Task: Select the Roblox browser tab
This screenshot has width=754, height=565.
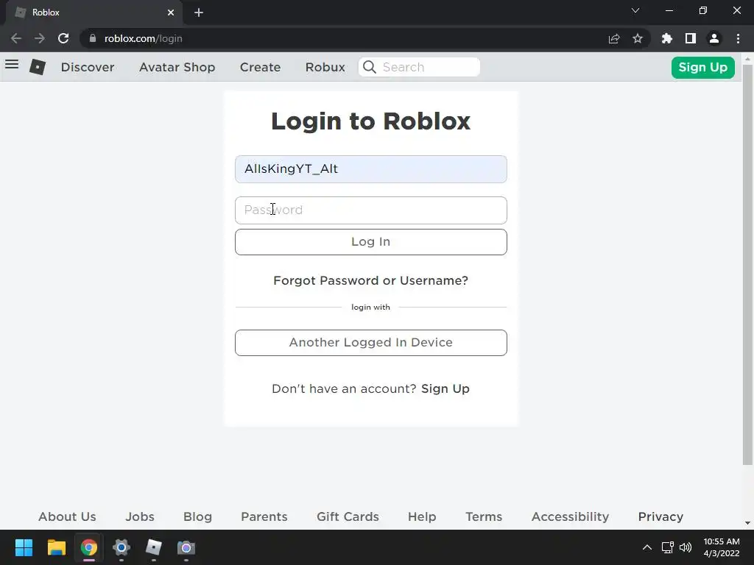Action: click(x=94, y=13)
